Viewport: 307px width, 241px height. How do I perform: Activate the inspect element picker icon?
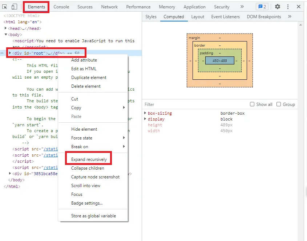coord(4,7)
